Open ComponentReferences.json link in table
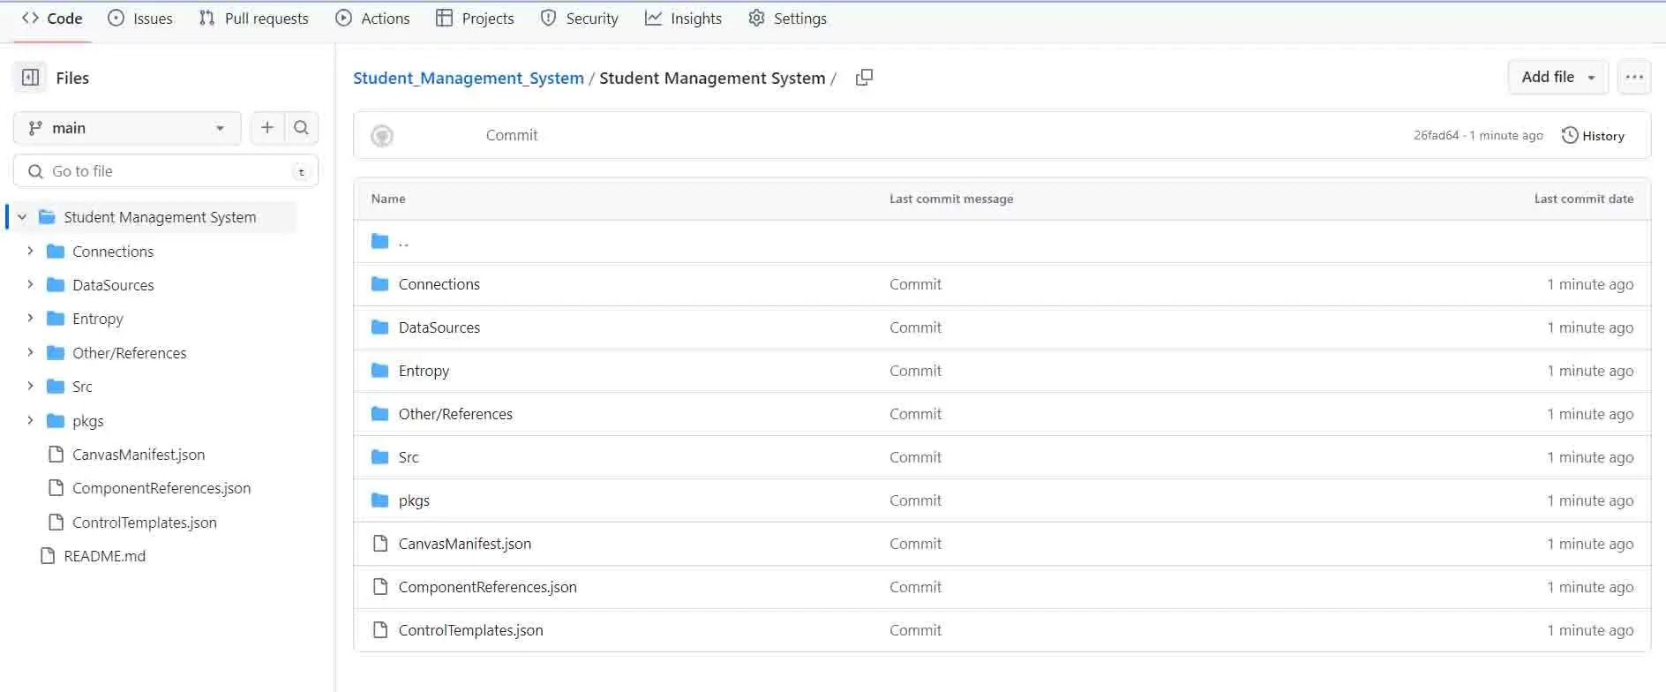 click(x=488, y=587)
